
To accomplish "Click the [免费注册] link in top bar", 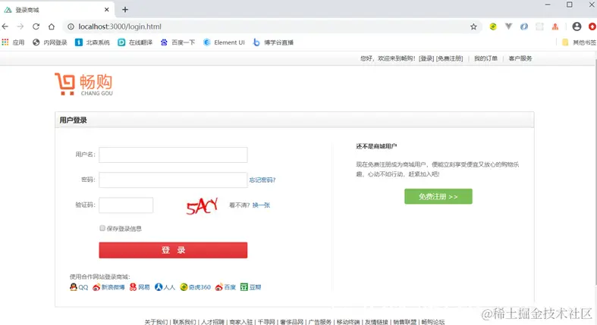I will 450,58.
